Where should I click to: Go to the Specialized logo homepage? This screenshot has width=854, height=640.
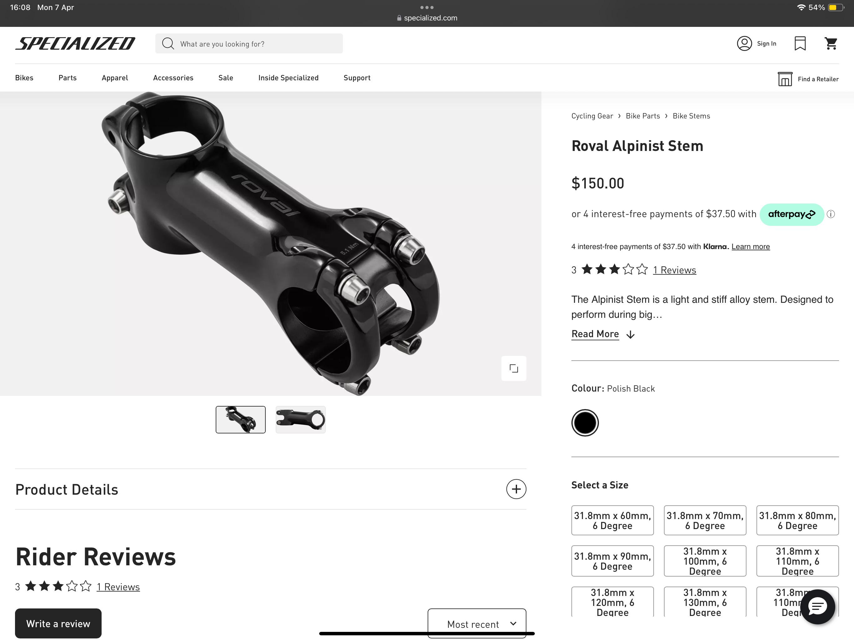coord(75,44)
